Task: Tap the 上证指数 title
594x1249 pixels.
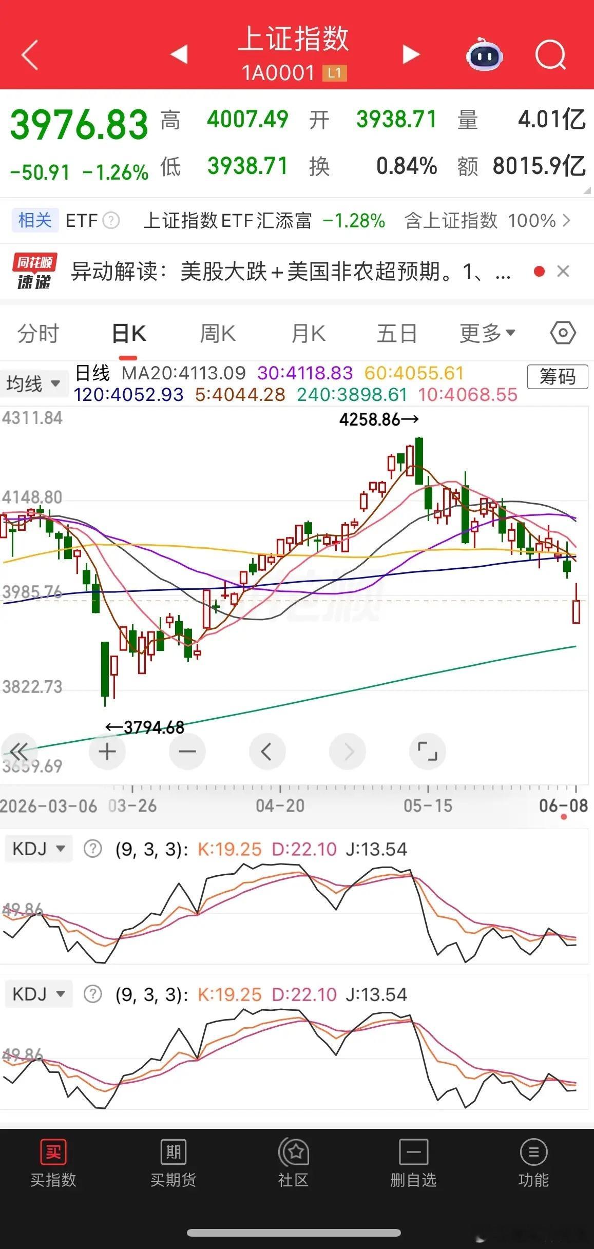Action: (294, 39)
